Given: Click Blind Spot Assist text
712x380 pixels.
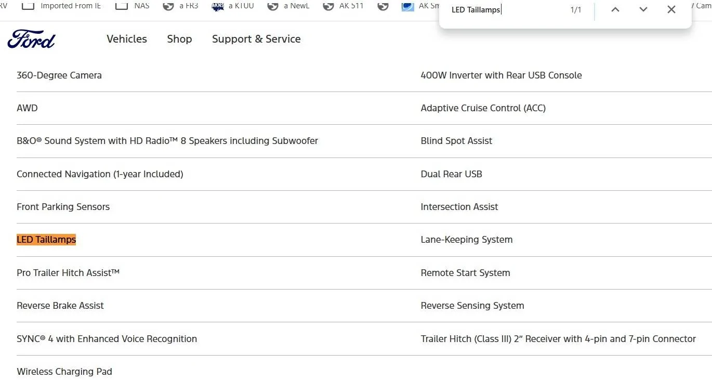Looking at the screenshot, I should pyautogui.click(x=456, y=141).
